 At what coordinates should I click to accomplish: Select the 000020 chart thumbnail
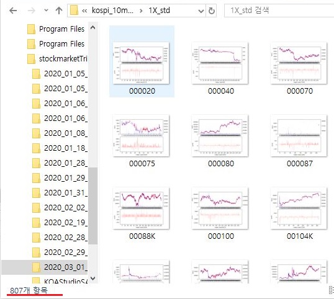point(141,63)
